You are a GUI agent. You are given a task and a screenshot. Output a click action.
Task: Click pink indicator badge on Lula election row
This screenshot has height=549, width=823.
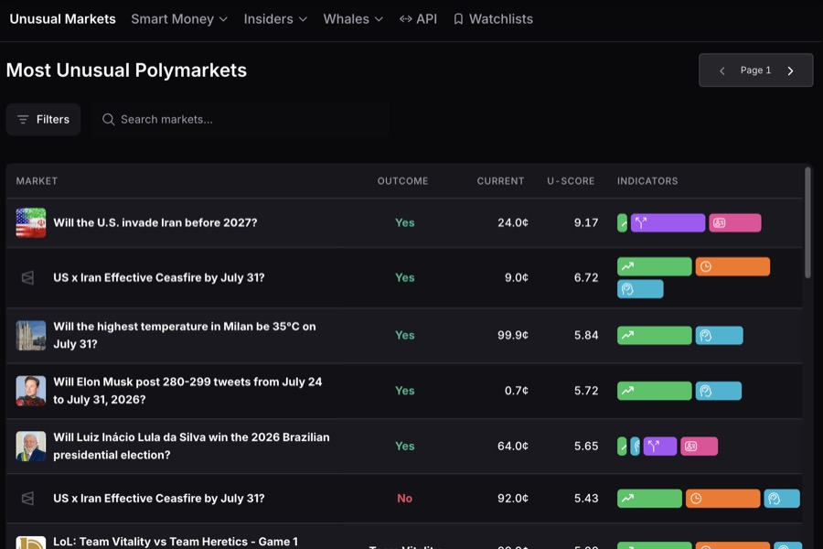point(700,446)
